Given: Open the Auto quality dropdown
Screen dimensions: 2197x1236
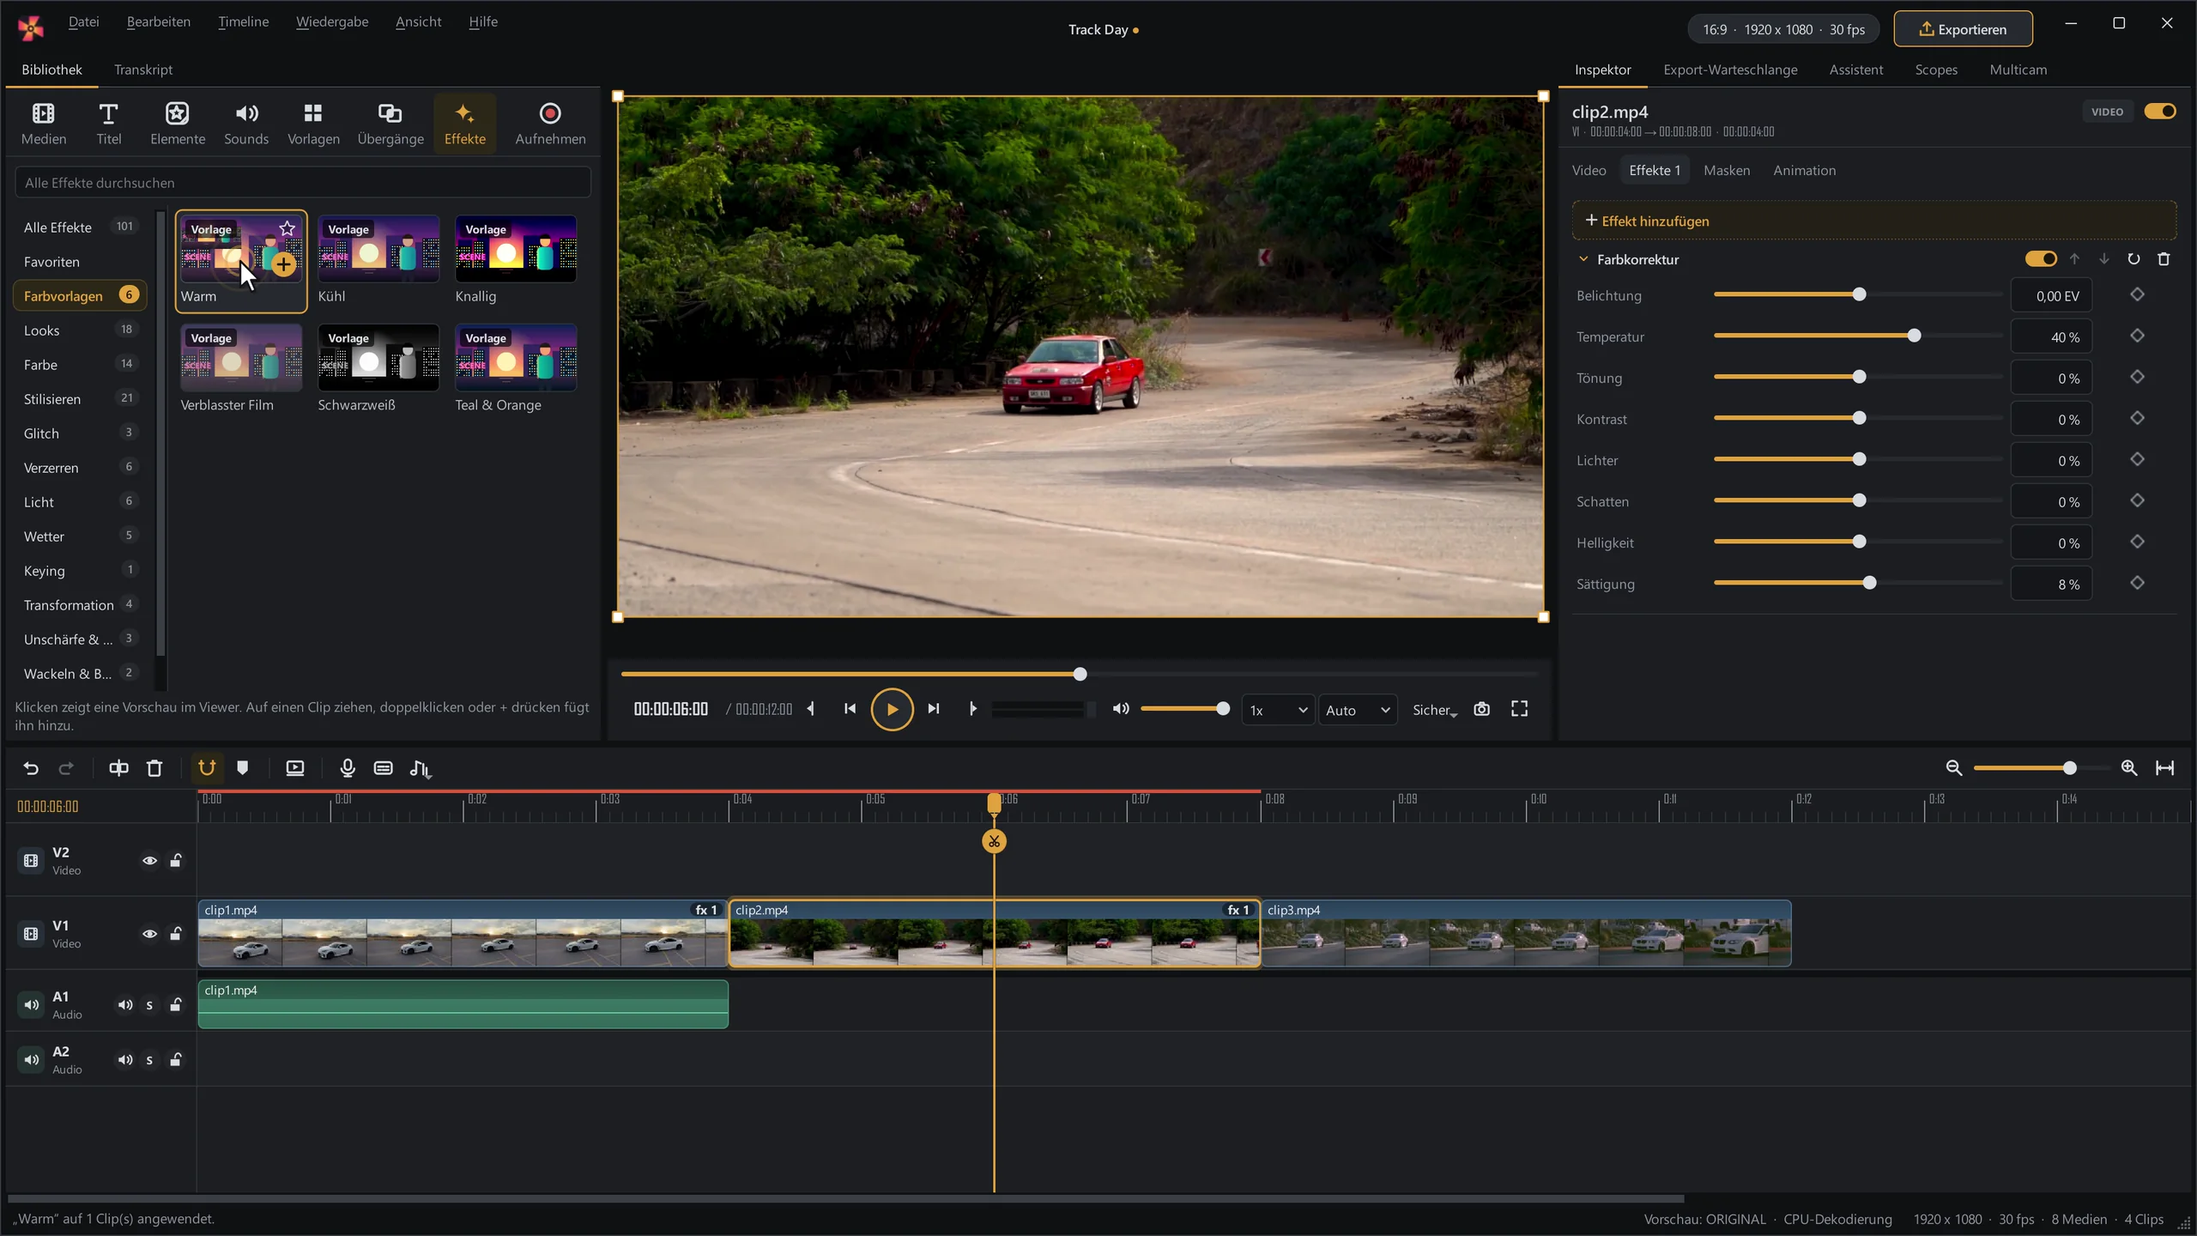Looking at the screenshot, I should [1358, 710].
